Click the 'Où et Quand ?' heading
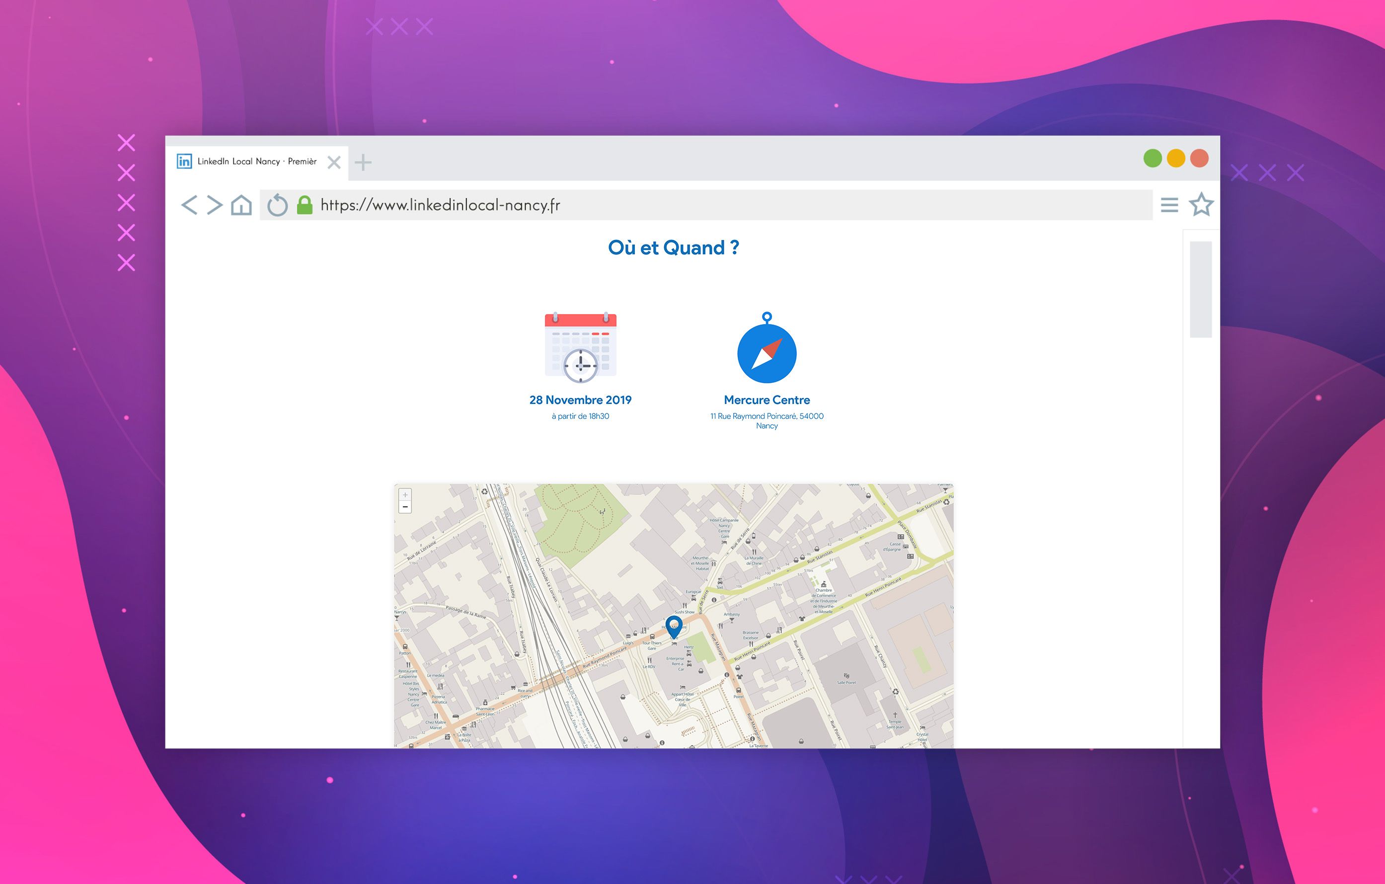This screenshot has height=884, width=1385. click(x=674, y=248)
